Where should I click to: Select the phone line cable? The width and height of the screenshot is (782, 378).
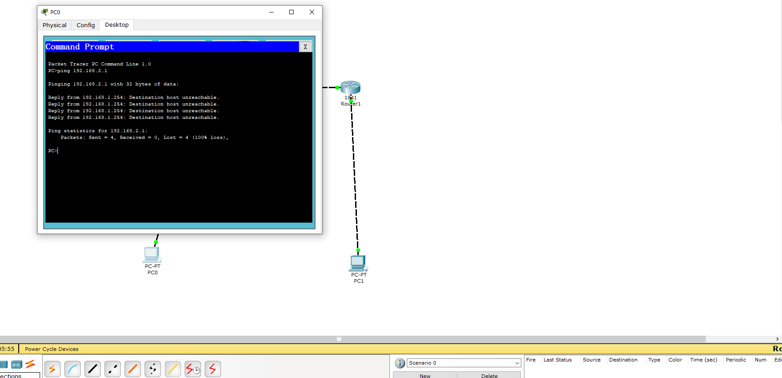152,369
